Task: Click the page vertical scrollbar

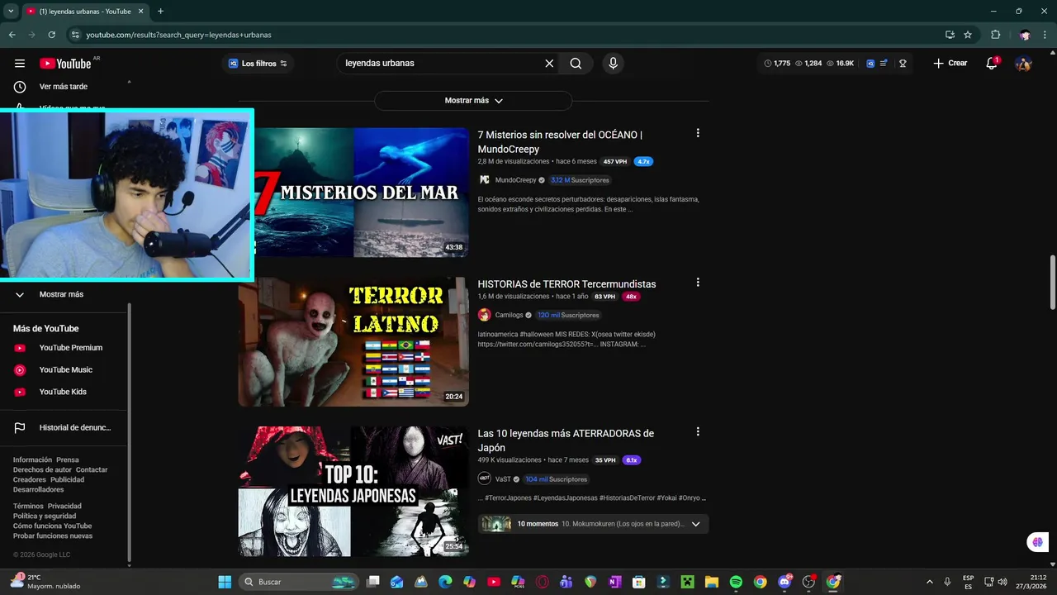Action: point(1052,283)
